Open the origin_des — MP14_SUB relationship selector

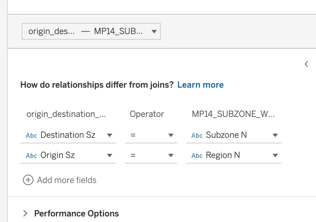[91, 32]
